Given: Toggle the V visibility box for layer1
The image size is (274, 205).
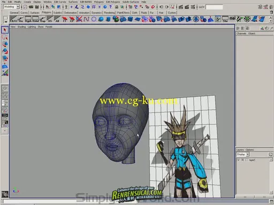Looking at the screenshot, I should click(239, 160).
